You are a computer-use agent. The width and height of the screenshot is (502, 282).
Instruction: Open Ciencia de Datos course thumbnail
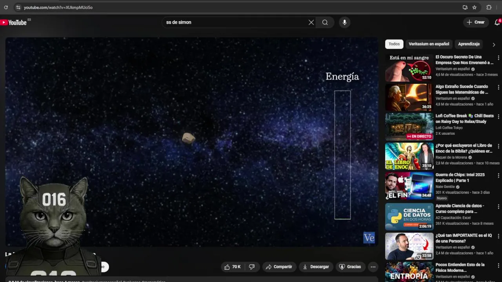point(409,217)
